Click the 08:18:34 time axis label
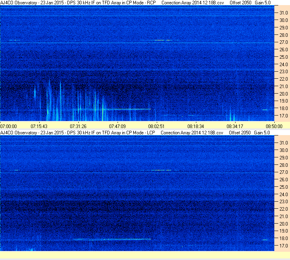Viewport: 290px width, 260px height. tap(196, 126)
